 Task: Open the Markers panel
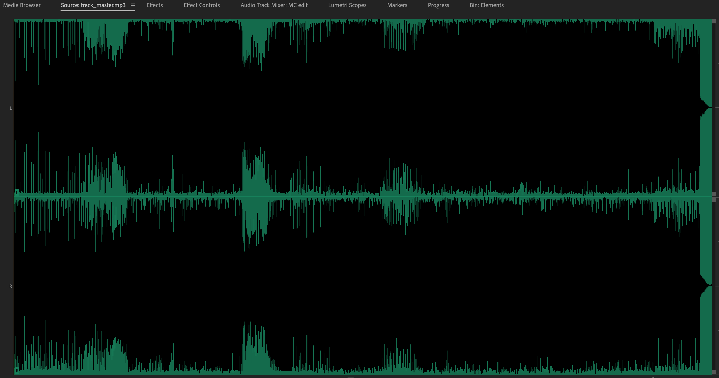coord(397,5)
